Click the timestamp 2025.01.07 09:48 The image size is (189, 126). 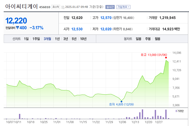tap(76, 7)
